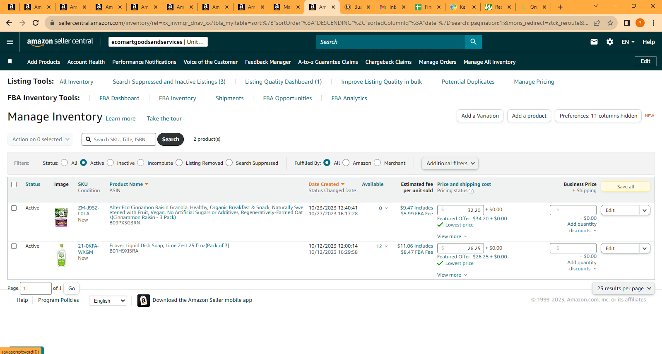The image size is (662, 354).
Task: Edit the 32.20 price field
Action: pos(460,210)
